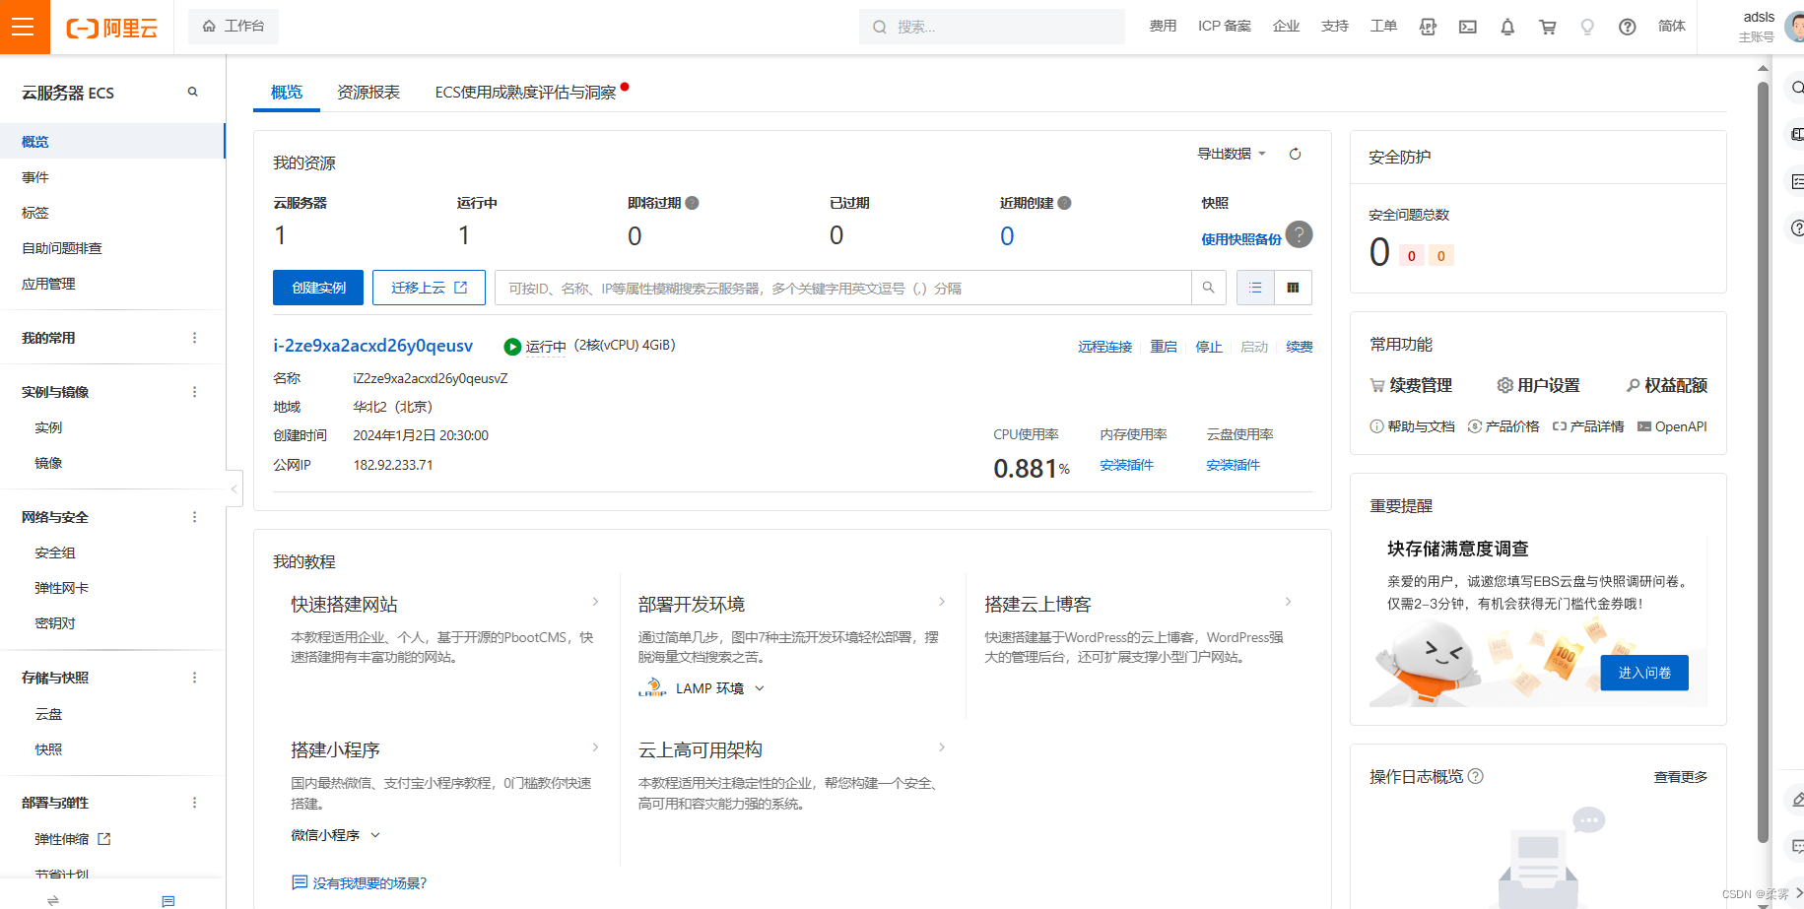The width and height of the screenshot is (1804, 909).
Task: Click 使用快照备份 link
Action: coord(1241,239)
